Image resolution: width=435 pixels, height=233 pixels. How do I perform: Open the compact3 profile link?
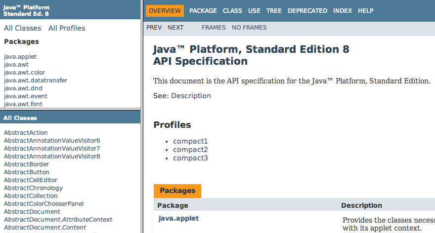tap(190, 158)
